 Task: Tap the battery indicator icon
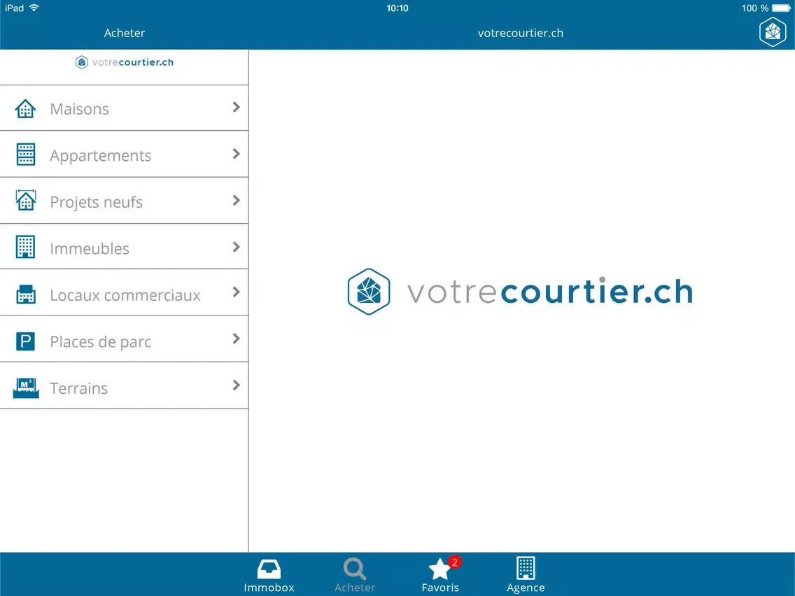(x=781, y=8)
